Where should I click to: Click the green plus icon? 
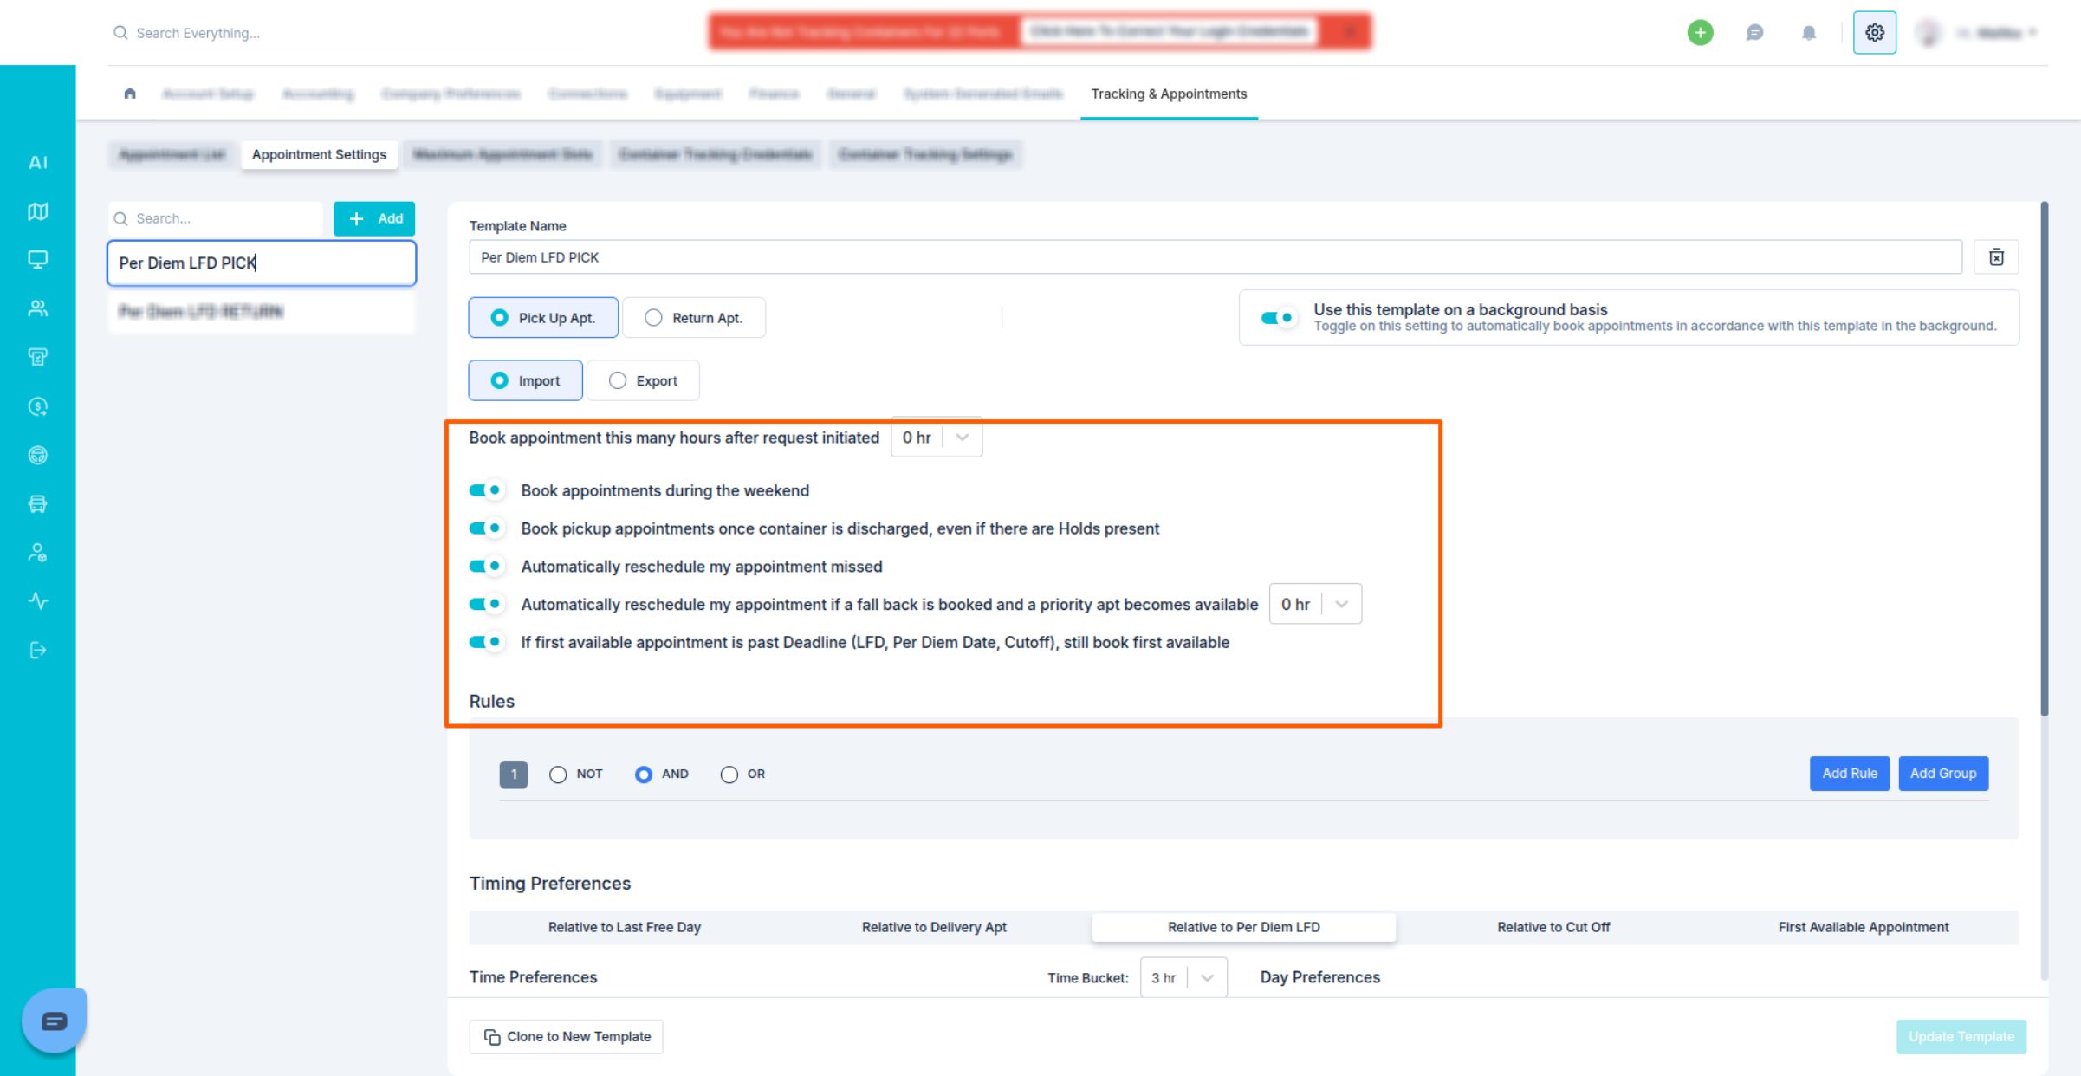click(1700, 33)
